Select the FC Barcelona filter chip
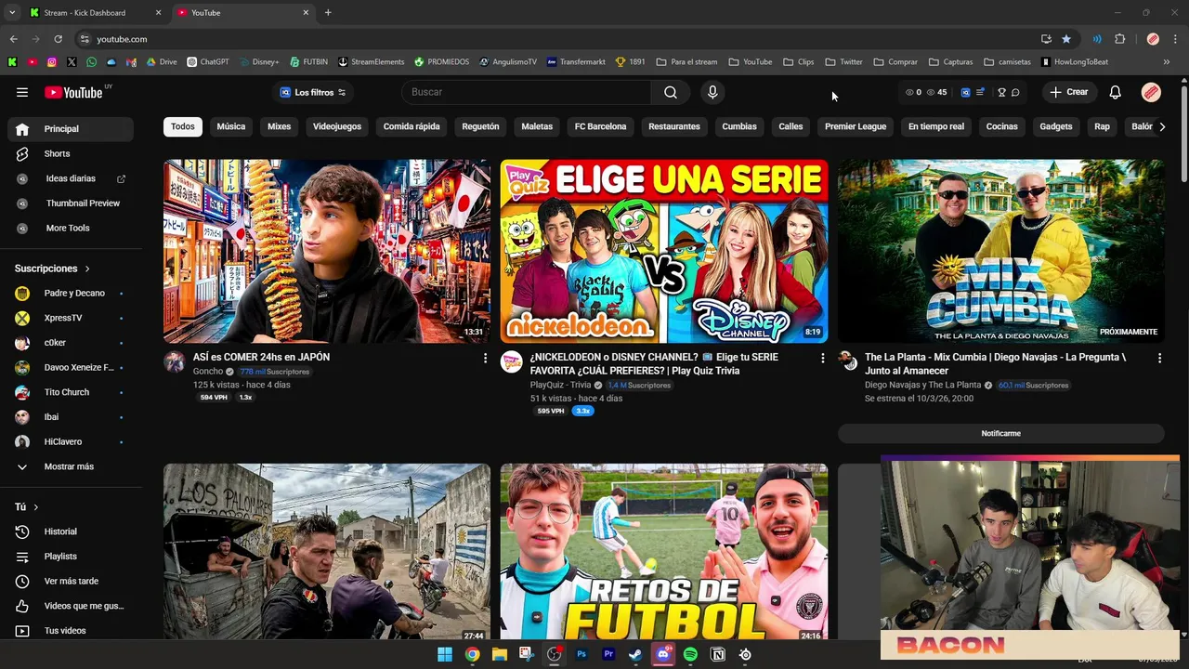This screenshot has width=1189, height=669. [600, 126]
